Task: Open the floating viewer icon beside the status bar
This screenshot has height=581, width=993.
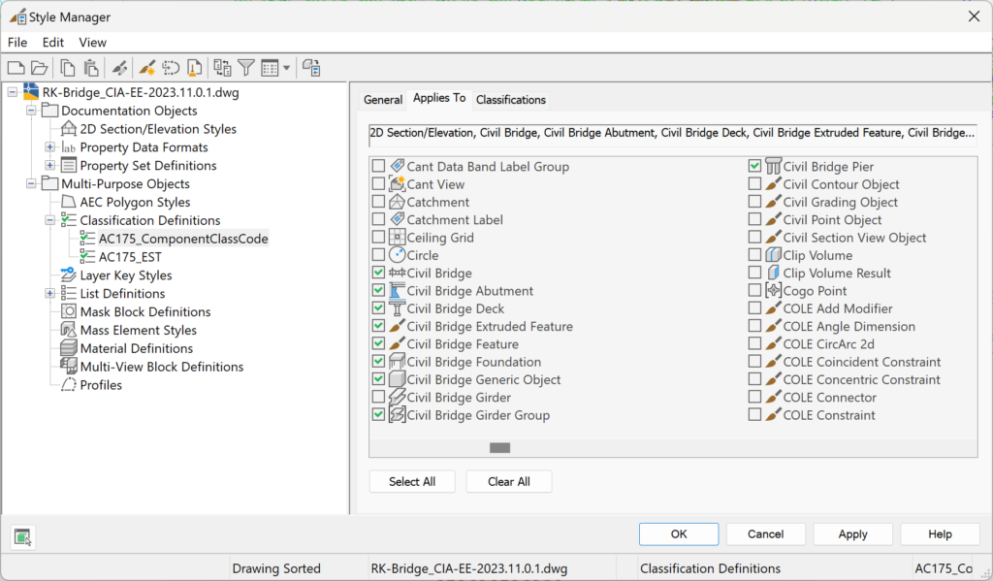Action: 23,537
